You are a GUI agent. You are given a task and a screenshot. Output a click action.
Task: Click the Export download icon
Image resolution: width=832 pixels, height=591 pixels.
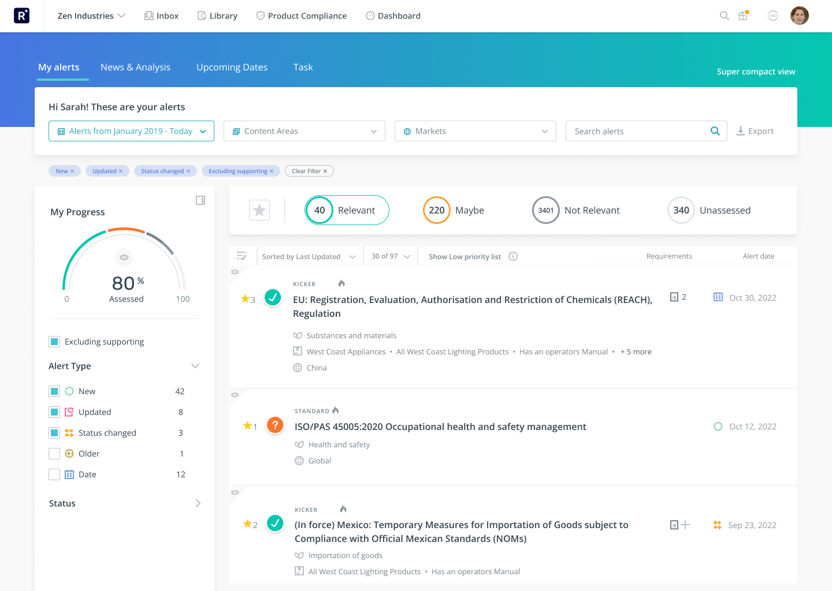tap(740, 131)
